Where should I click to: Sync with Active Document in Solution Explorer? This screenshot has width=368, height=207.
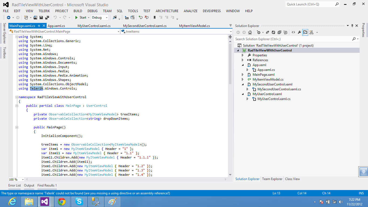[268, 32]
